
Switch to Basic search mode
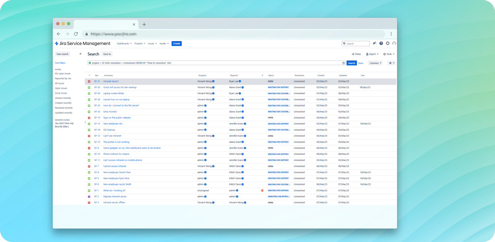(x=361, y=63)
